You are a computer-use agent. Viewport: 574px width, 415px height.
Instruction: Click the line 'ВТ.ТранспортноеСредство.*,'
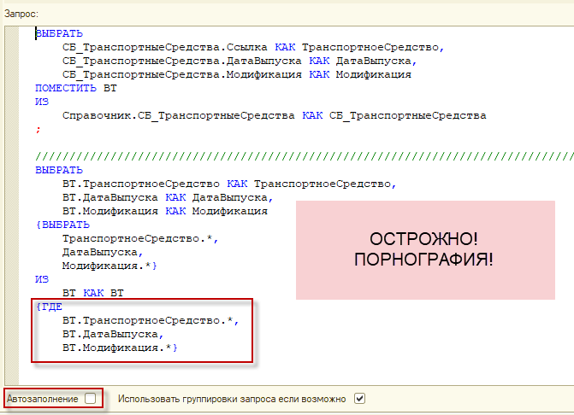151,320
